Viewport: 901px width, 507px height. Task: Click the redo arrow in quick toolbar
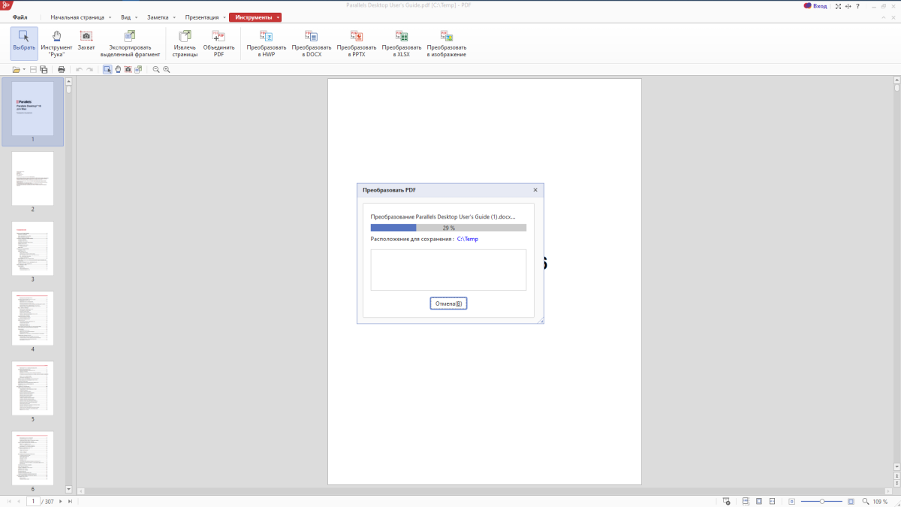(x=89, y=69)
